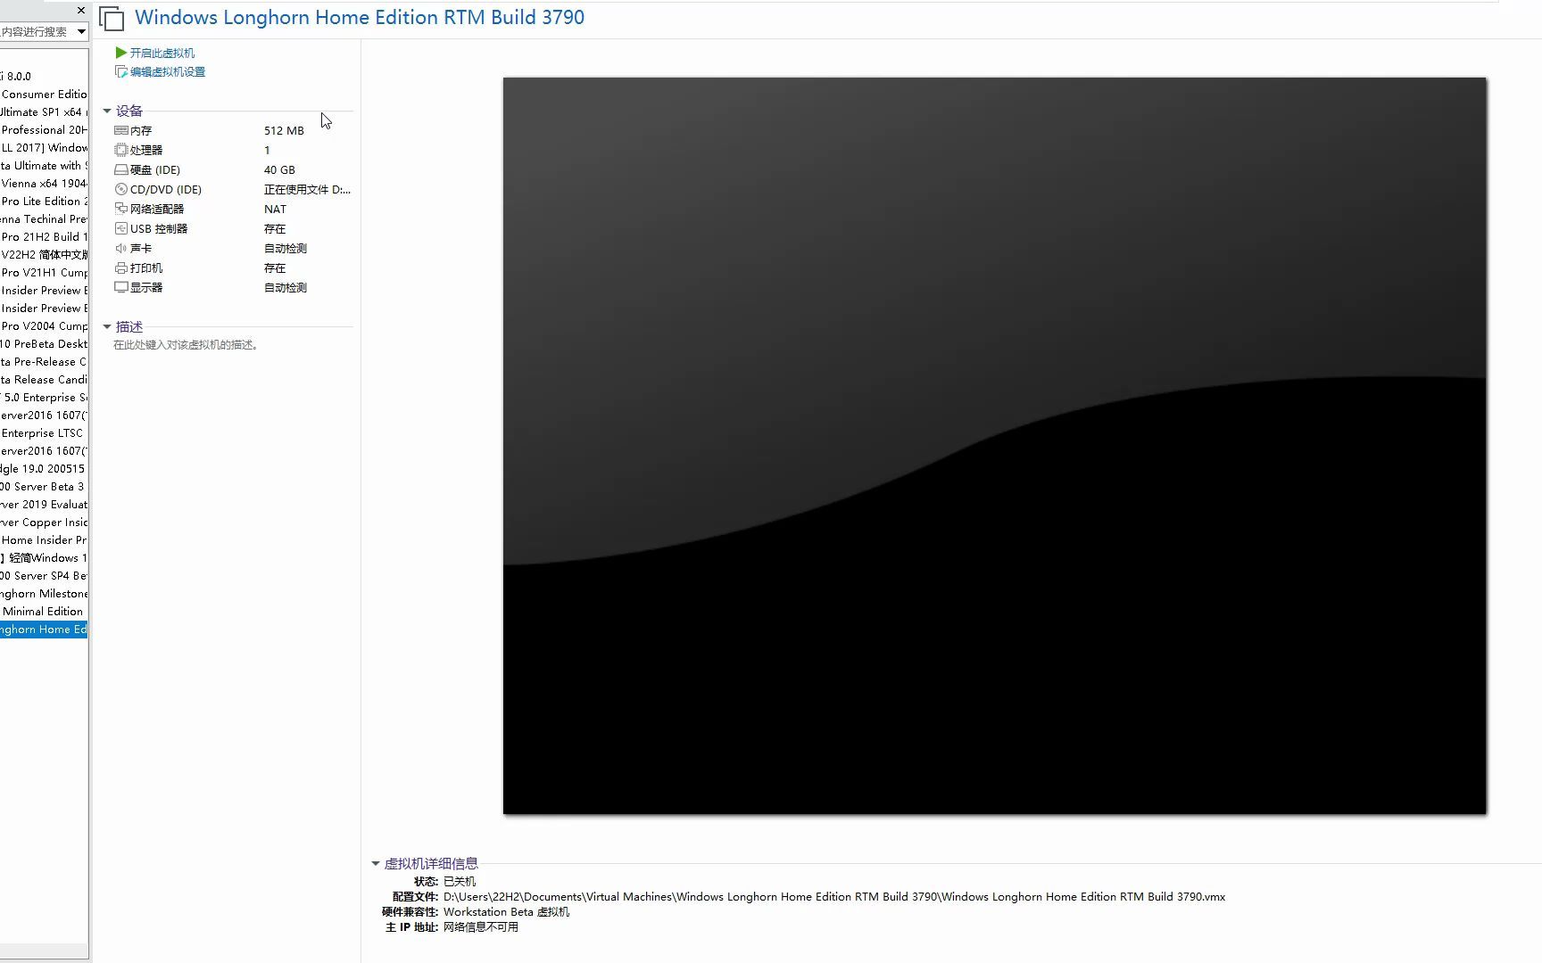Select the Server Beta 3 library item

(x=44, y=487)
